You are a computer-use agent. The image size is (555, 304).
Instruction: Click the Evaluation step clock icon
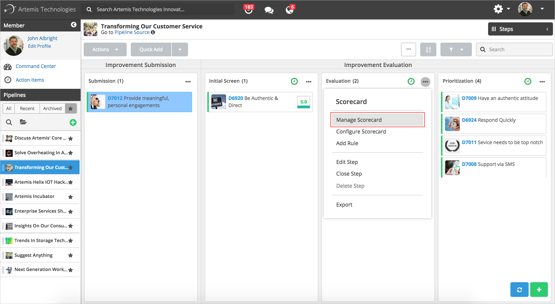tap(411, 81)
